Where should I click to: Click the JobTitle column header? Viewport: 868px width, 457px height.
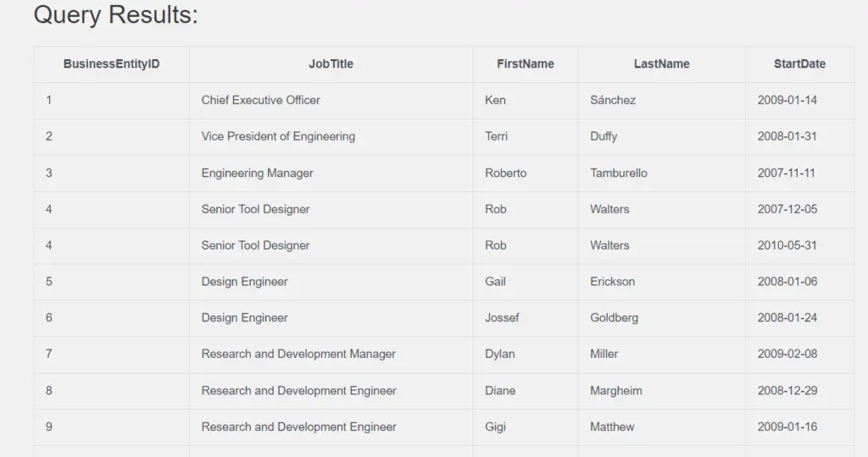[x=331, y=64]
